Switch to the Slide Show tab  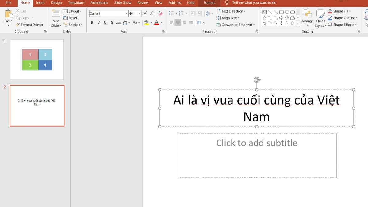point(123,3)
